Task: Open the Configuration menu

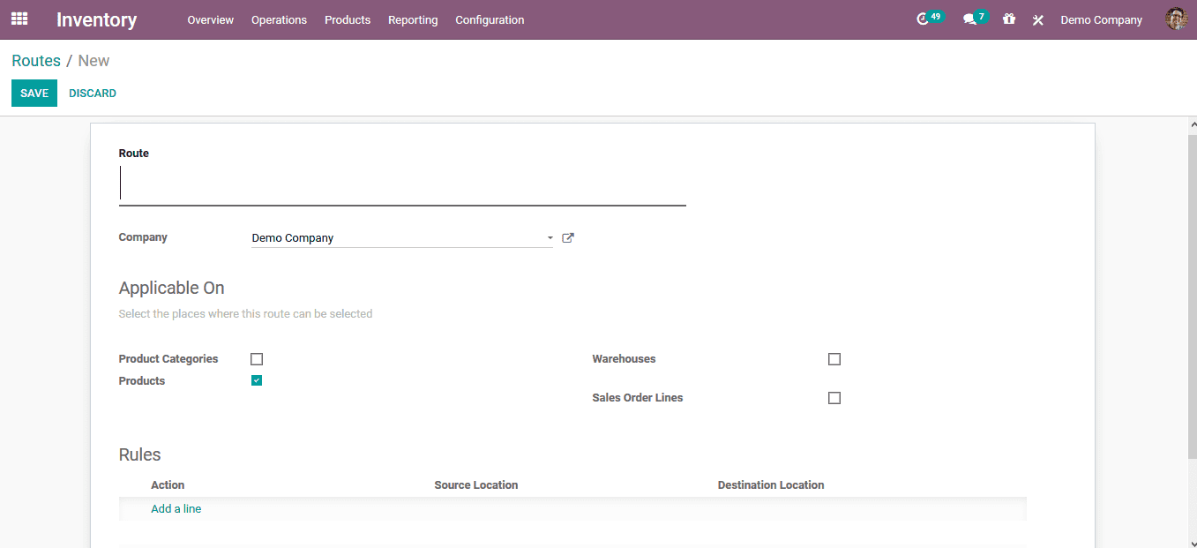Action: tap(490, 19)
